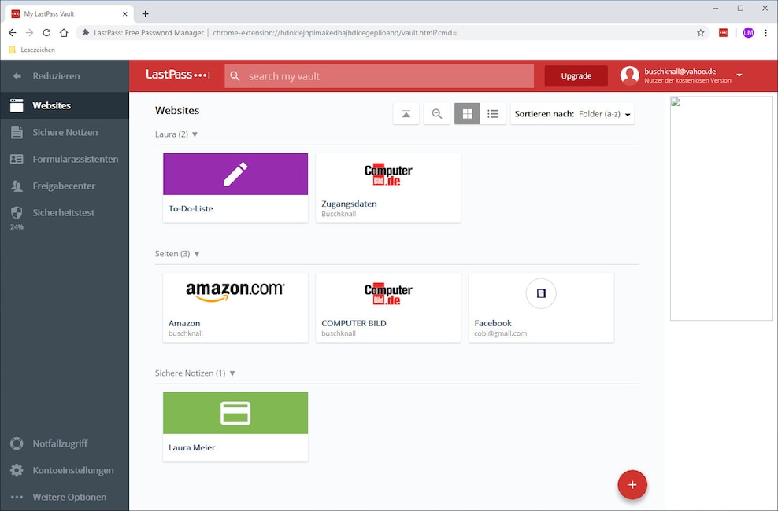This screenshot has height=511, width=778.
Task: Open a new browser tab
Action: (145, 14)
